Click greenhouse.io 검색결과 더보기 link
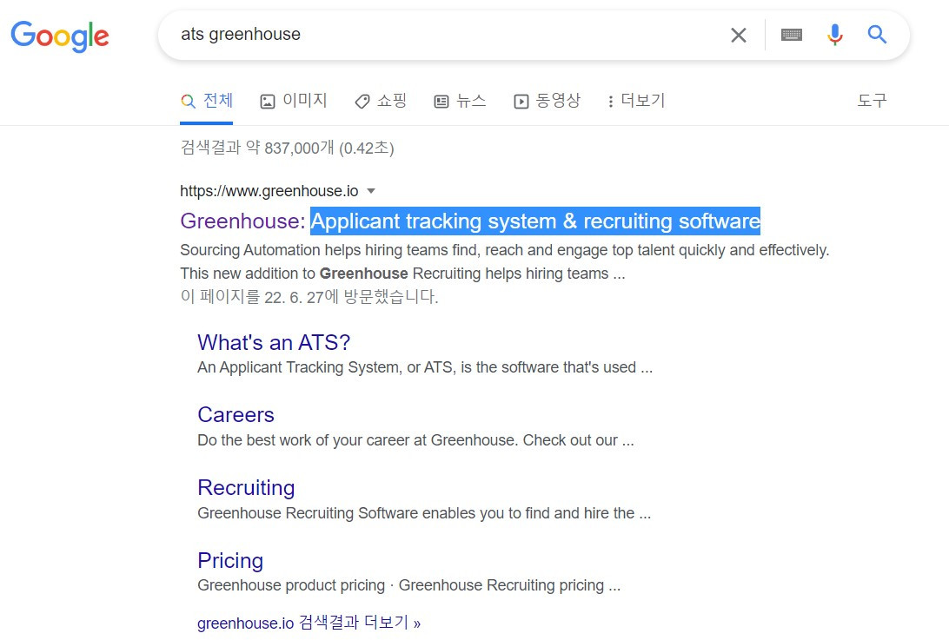Viewport: 949px width, 640px height. coord(309,623)
